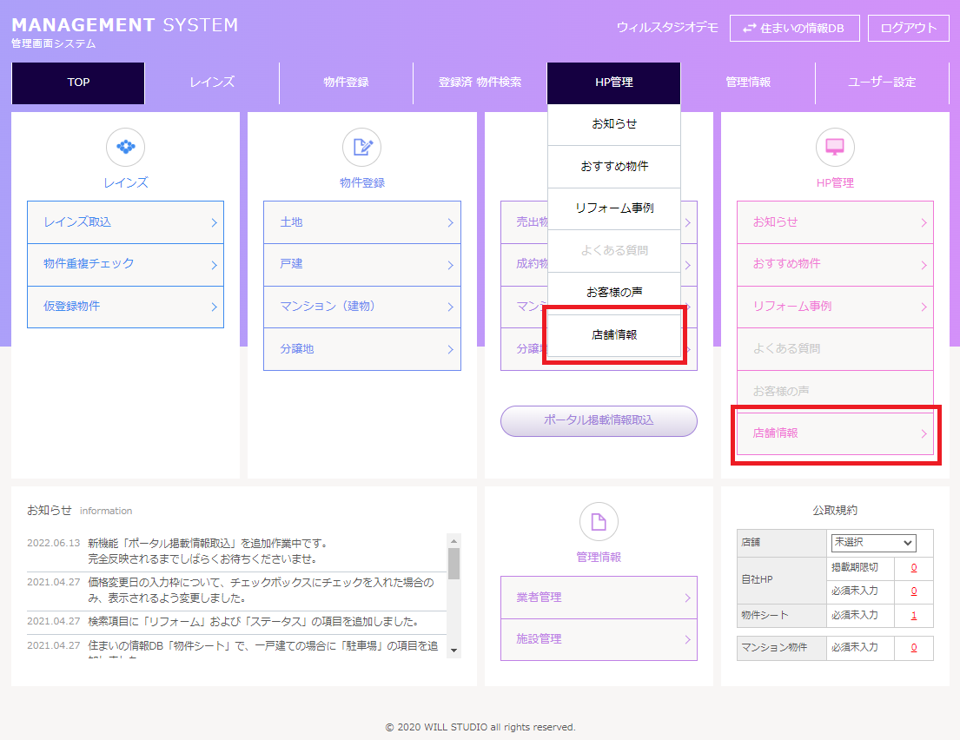Open 物件重複チェック in レインズ panel
The height and width of the screenshot is (740, 960).
125,264
